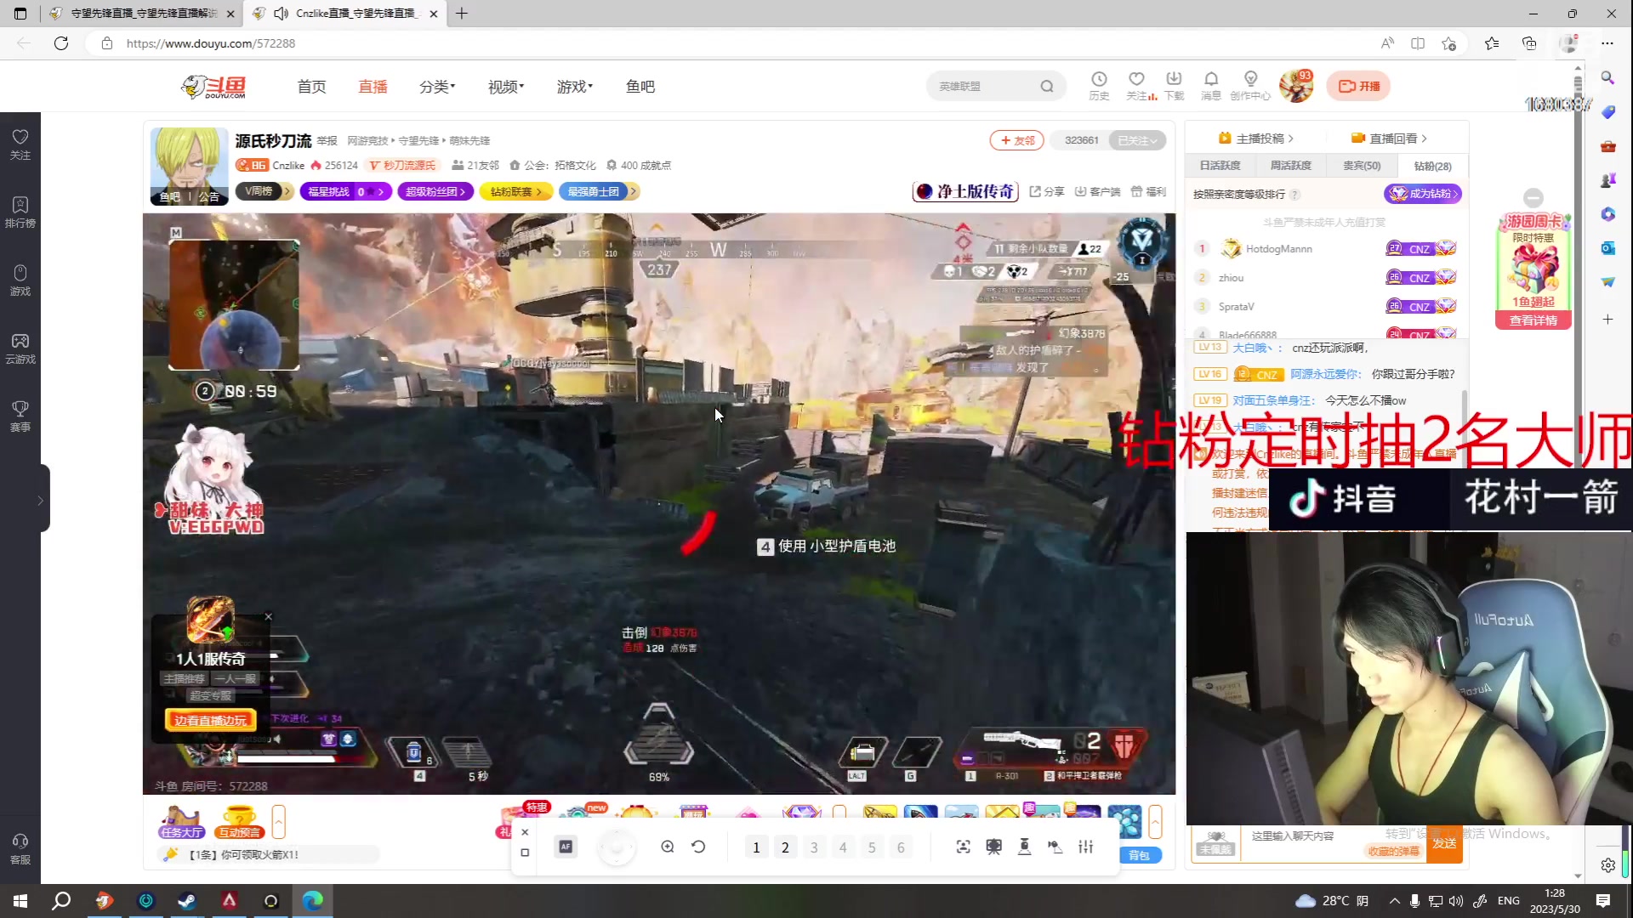Select camera preset 4
Image resolution: width=1633 pixels, height=918 pixels.
[x=843, y=847]
